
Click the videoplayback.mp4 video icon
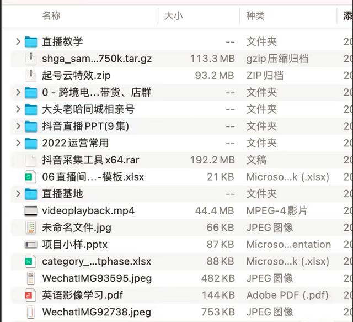(x=31, y=211)
